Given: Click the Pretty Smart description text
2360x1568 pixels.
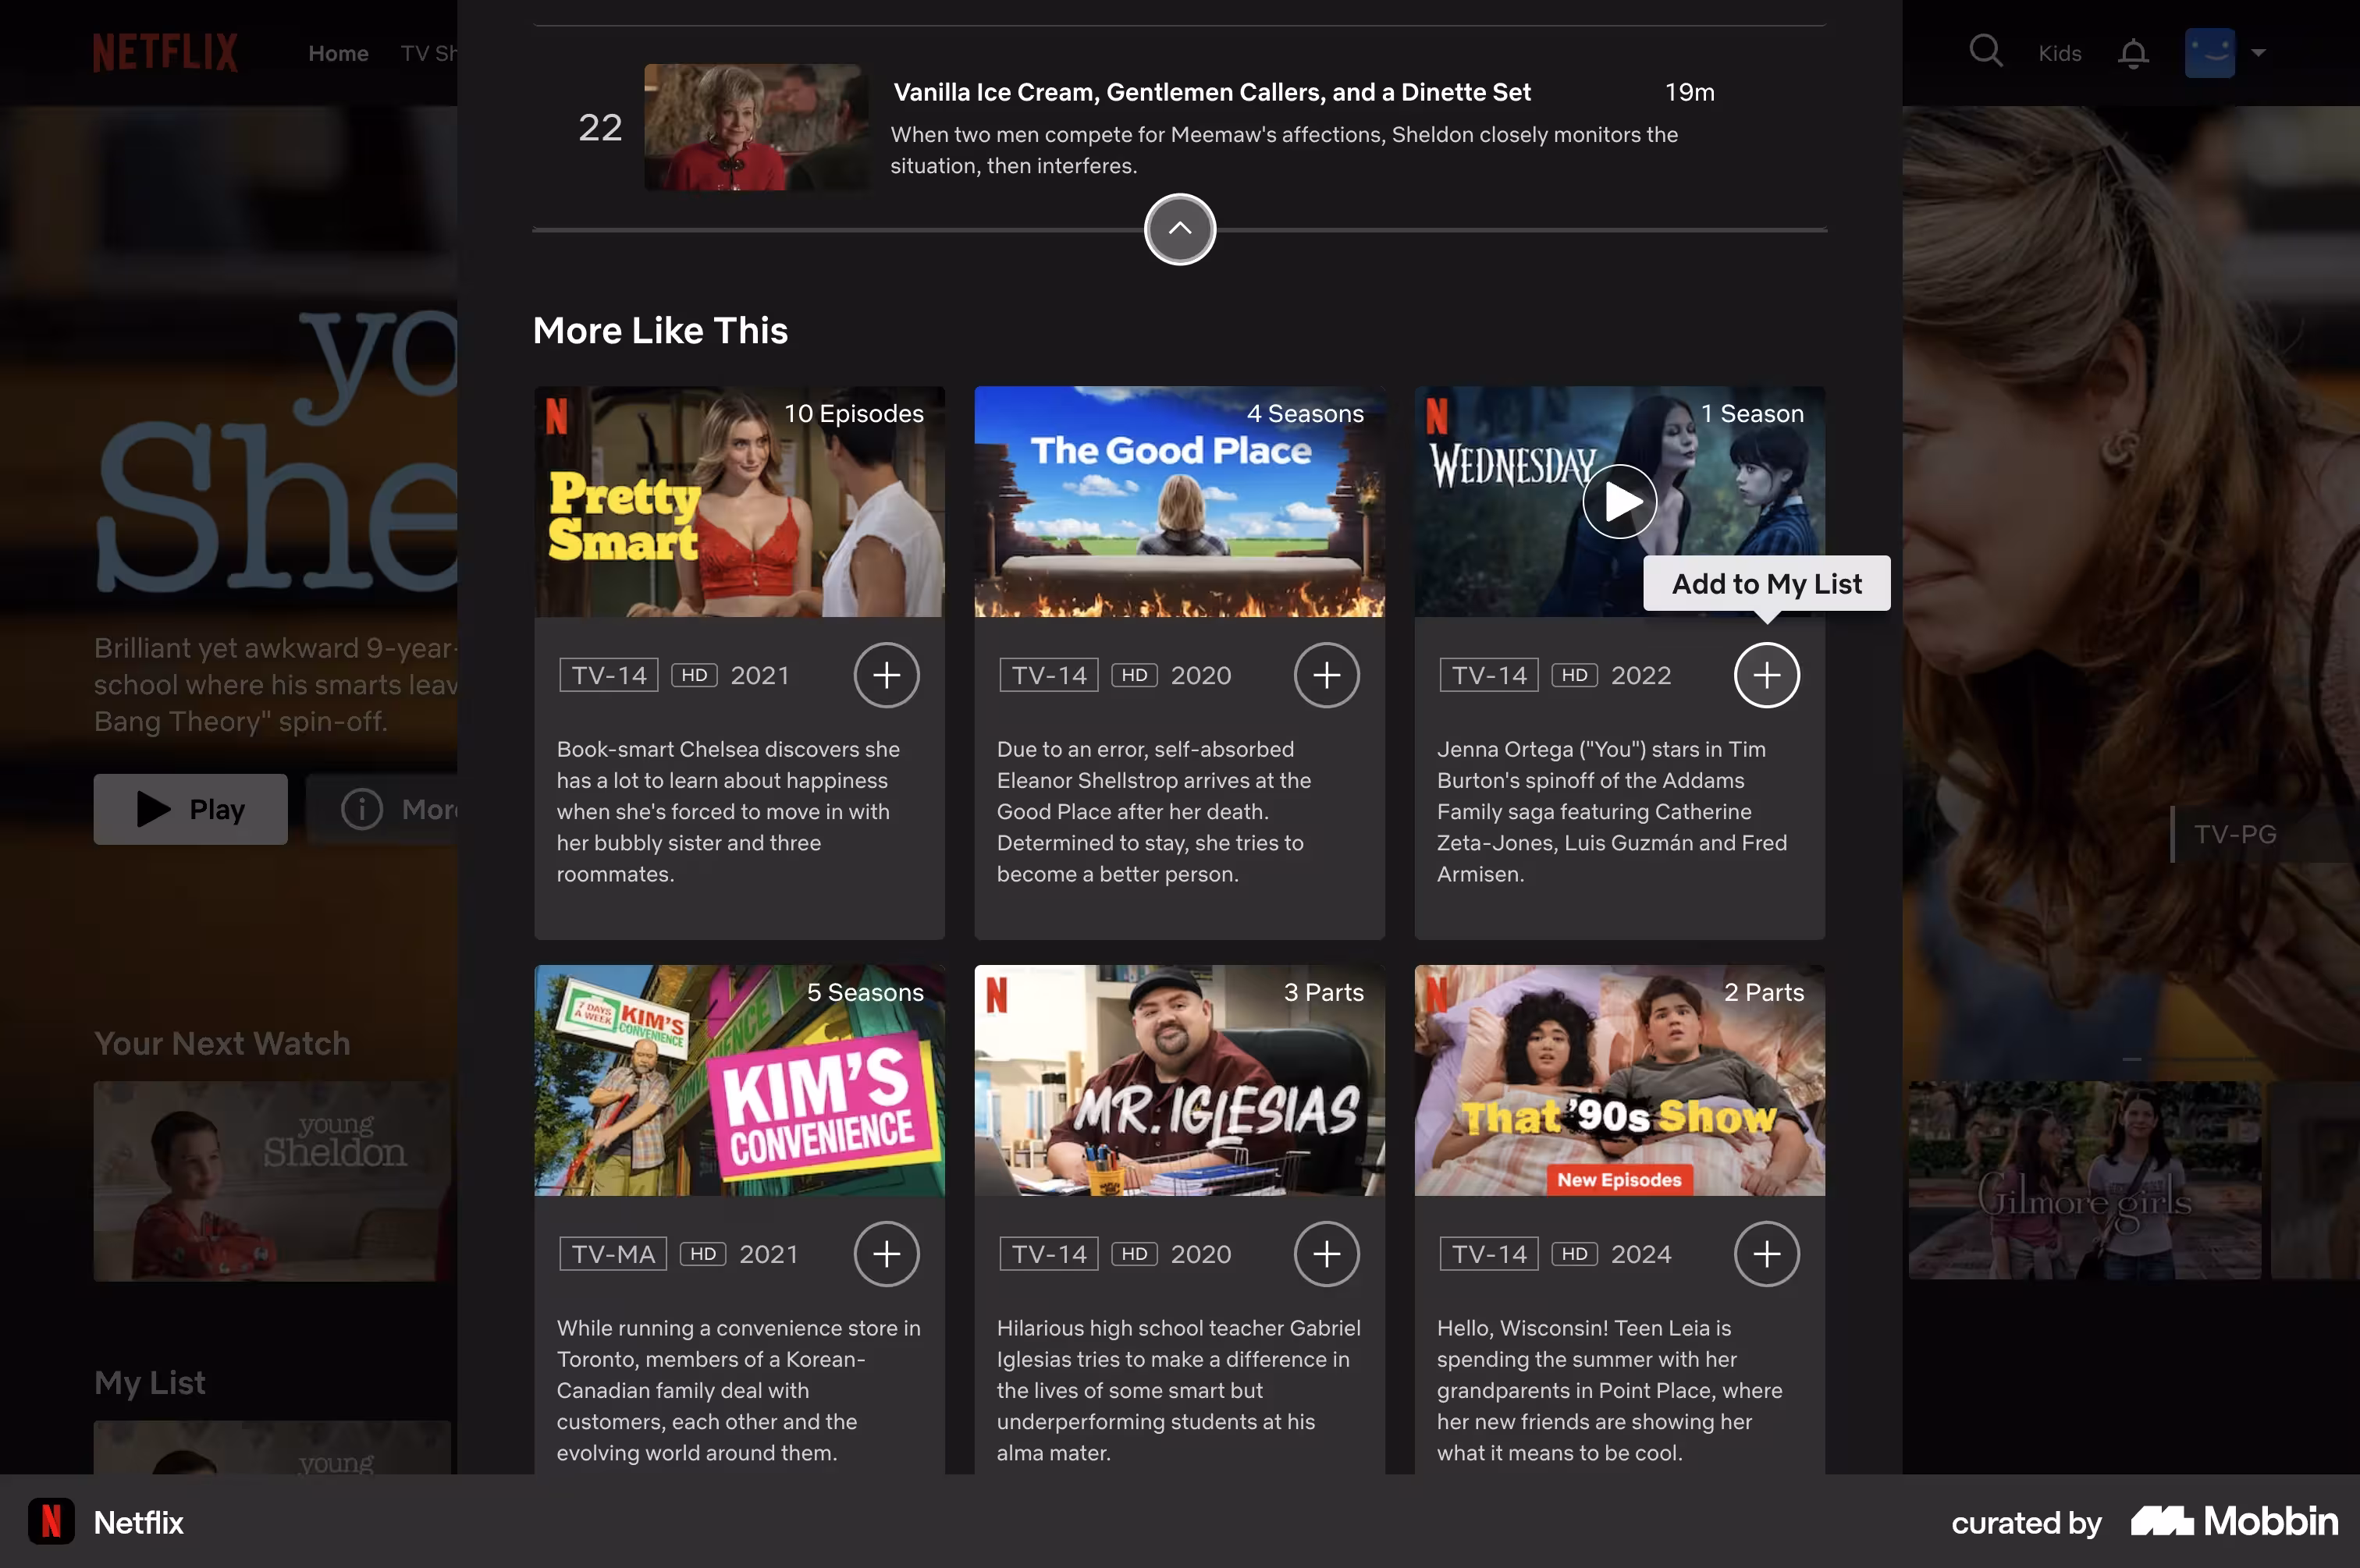Looking at the screenshot, I should (x=728, y=811).
